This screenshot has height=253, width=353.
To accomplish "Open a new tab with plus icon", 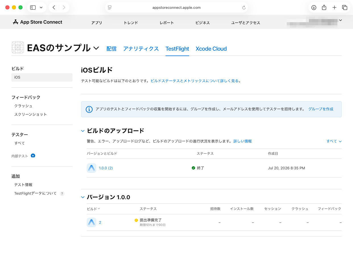I will 335,8.
